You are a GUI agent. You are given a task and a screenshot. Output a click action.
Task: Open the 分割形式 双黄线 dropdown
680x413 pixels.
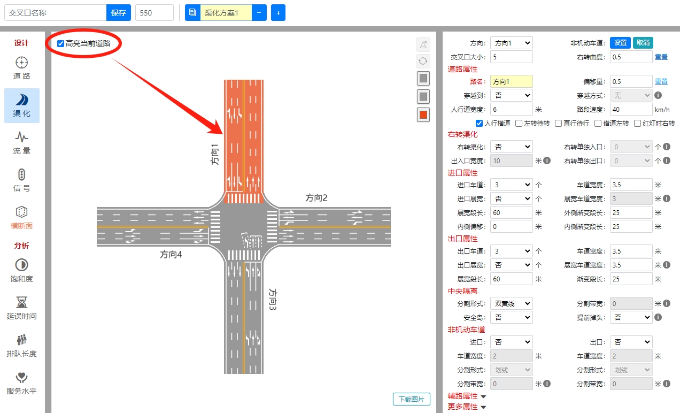pos(511,303)
